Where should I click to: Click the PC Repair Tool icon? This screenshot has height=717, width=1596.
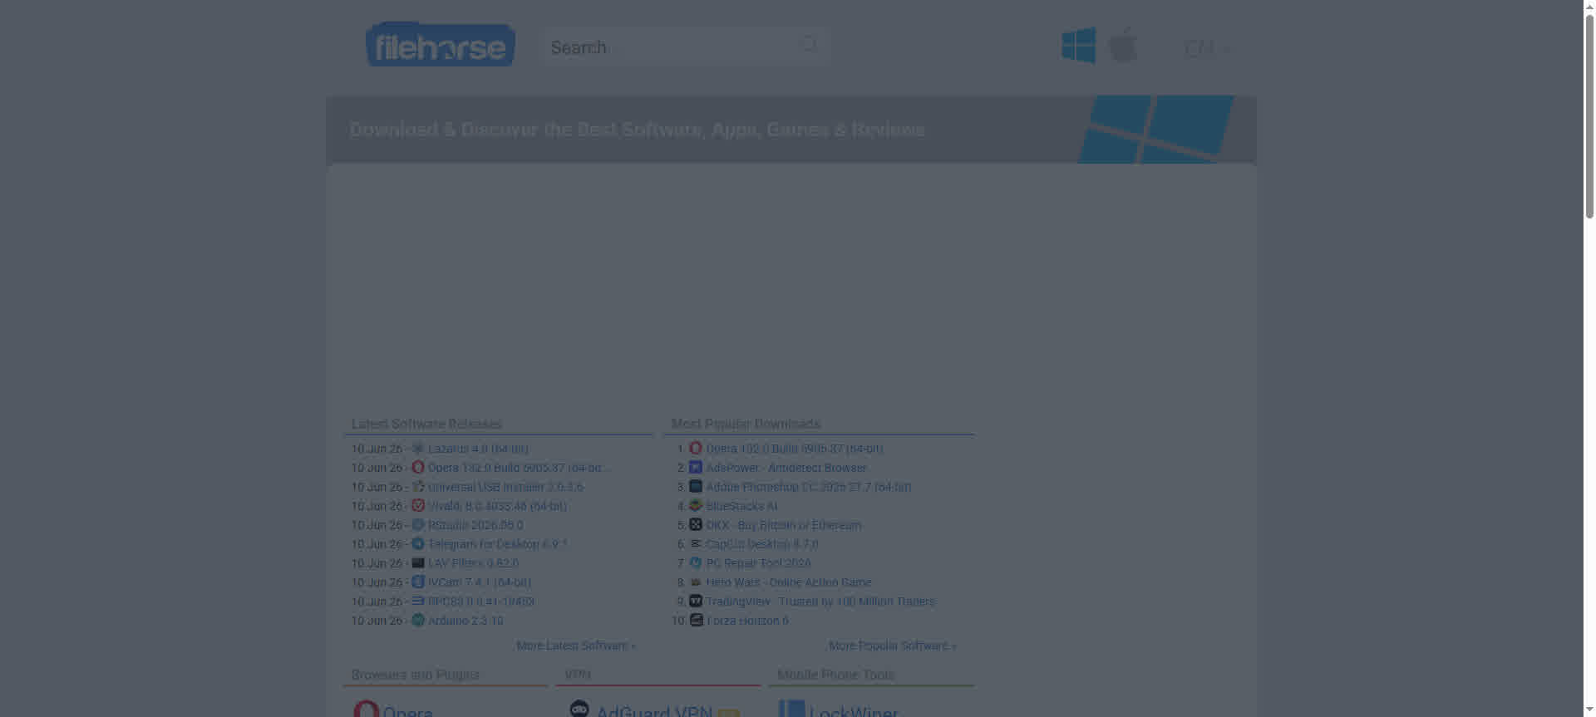[696, 563]
